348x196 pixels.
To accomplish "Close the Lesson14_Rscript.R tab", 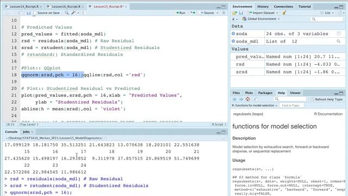I will (41, 7).
